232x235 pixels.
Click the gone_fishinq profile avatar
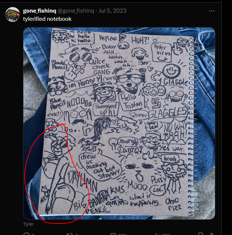12,15
